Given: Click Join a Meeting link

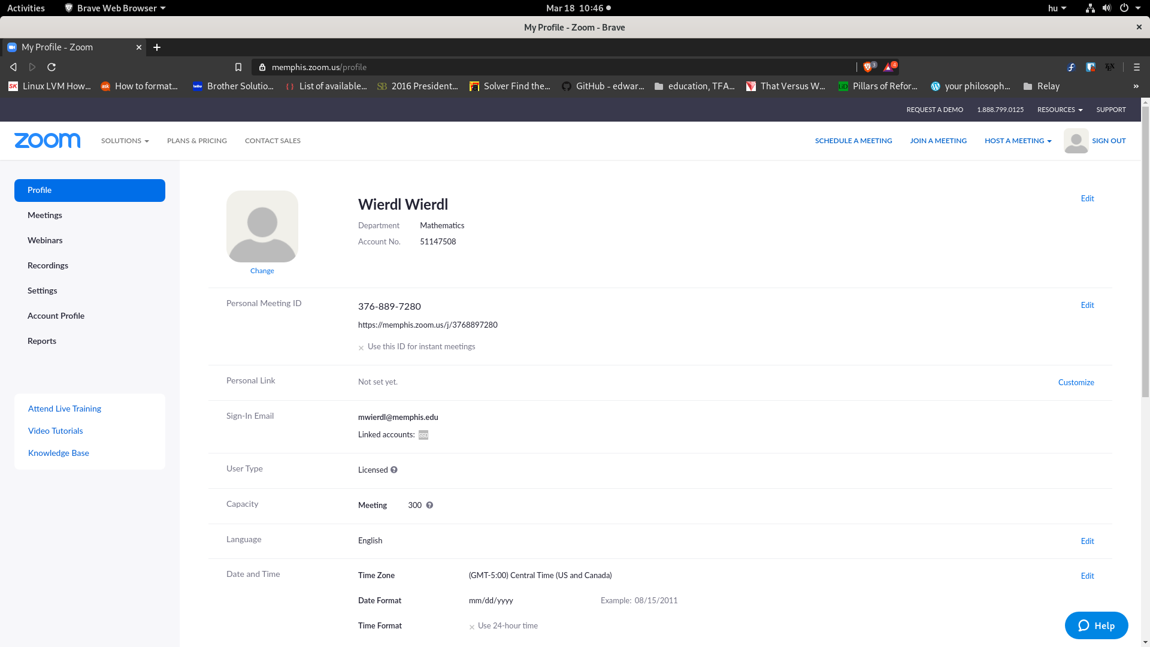Looking at the screenshot, I should 938,141.
